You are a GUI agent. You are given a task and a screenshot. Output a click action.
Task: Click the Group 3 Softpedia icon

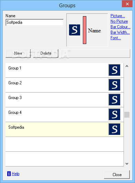[x=114, y=99]
